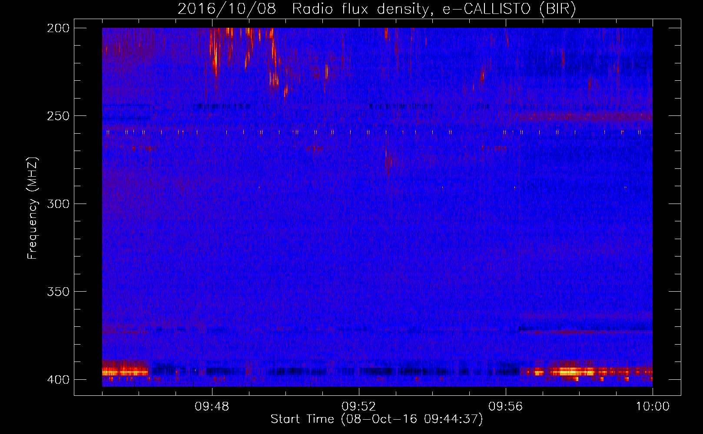Click the 300 frequency tick label
This screenshot has height=434, width=703.
pyautogui.click(x=58, y=204)
